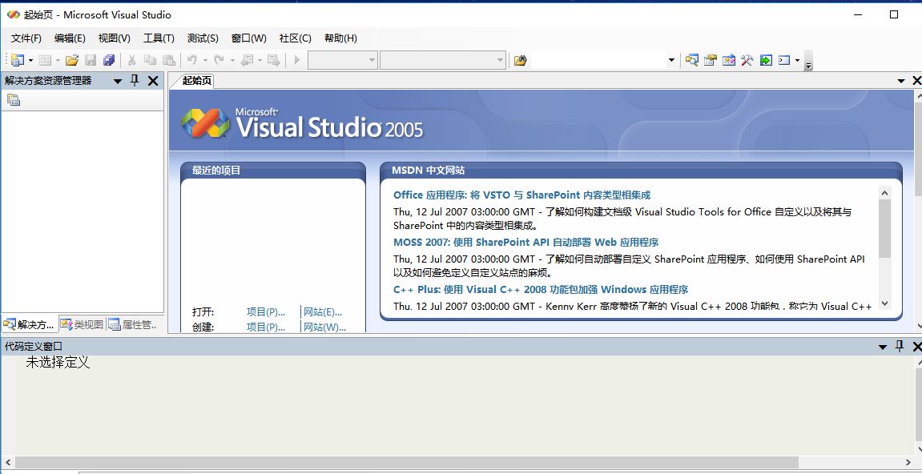
Task: Open the C++ Plus Visual C++ 2008 link
Action: tap(541, 289)
